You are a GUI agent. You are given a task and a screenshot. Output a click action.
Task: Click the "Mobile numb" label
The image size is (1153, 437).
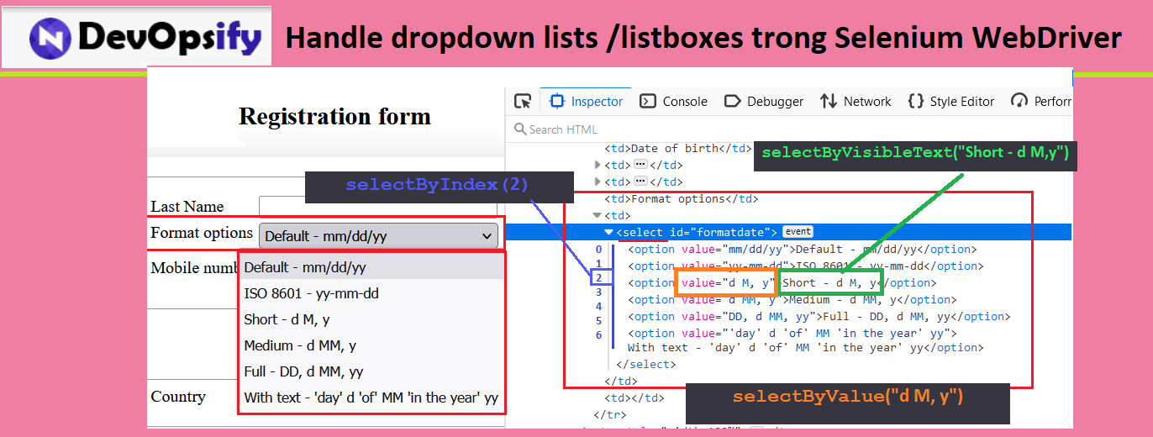pyautogui.click(x=195, y=268)
